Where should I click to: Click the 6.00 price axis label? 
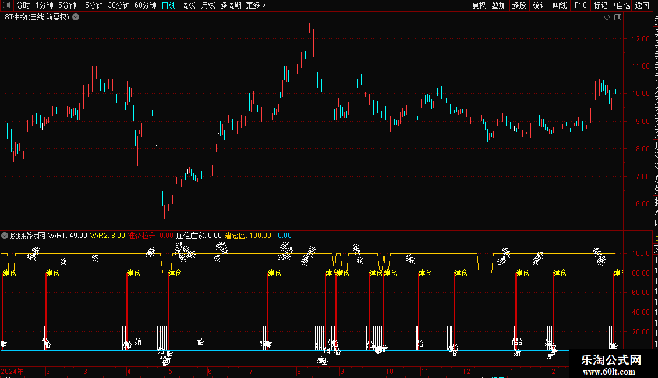642,204
